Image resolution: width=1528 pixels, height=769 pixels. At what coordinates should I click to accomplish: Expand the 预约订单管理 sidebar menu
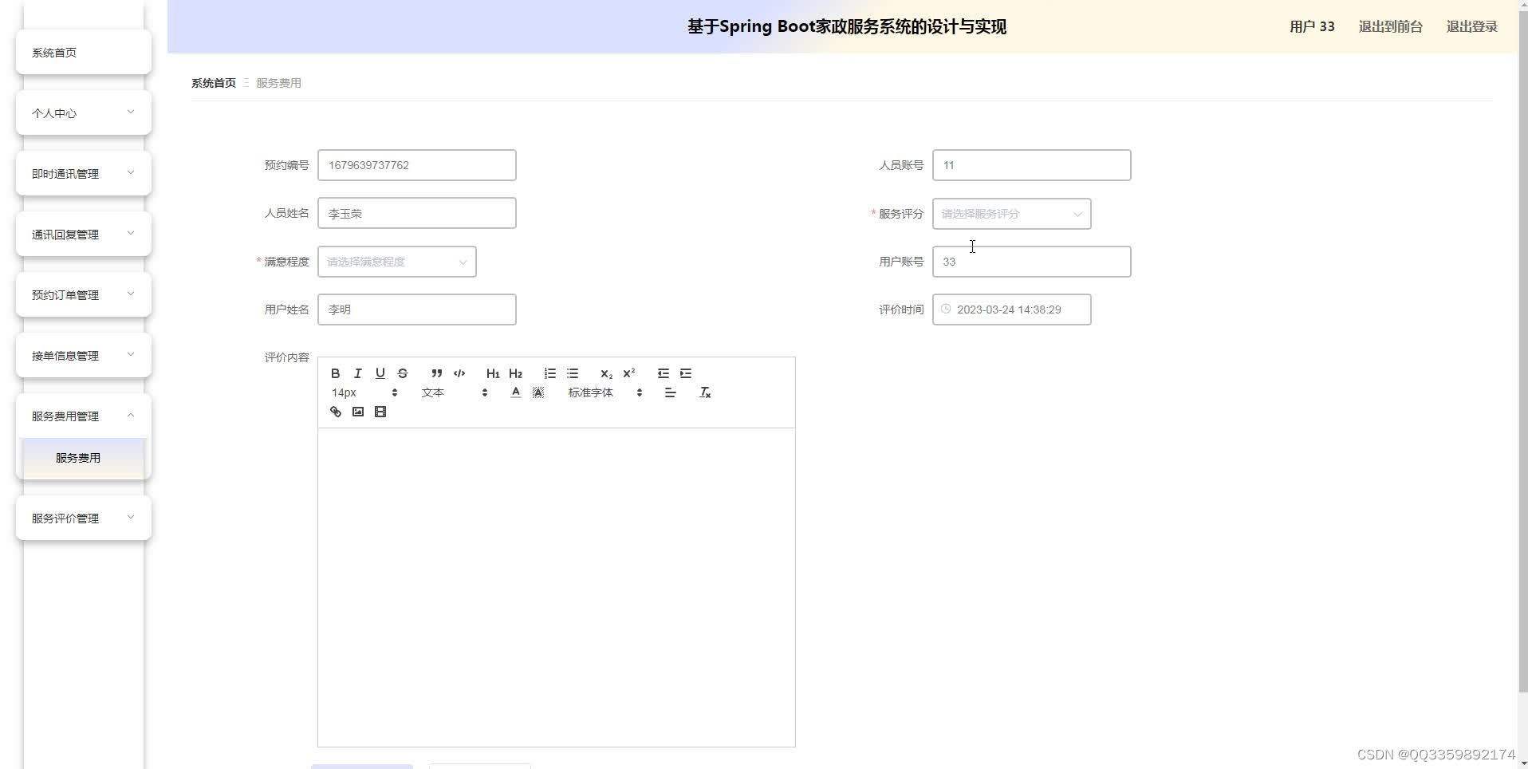click(x=84, y=294)
